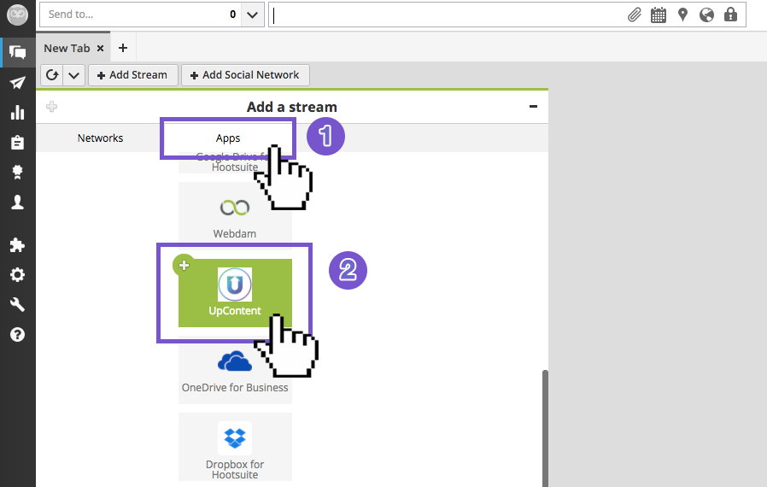
Task: Click the move handle in Add a stream header
Action: (51, 106)
